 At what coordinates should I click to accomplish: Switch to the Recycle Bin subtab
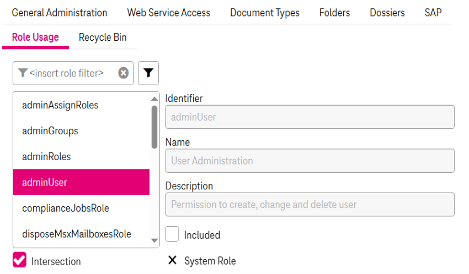coord(103,37)
